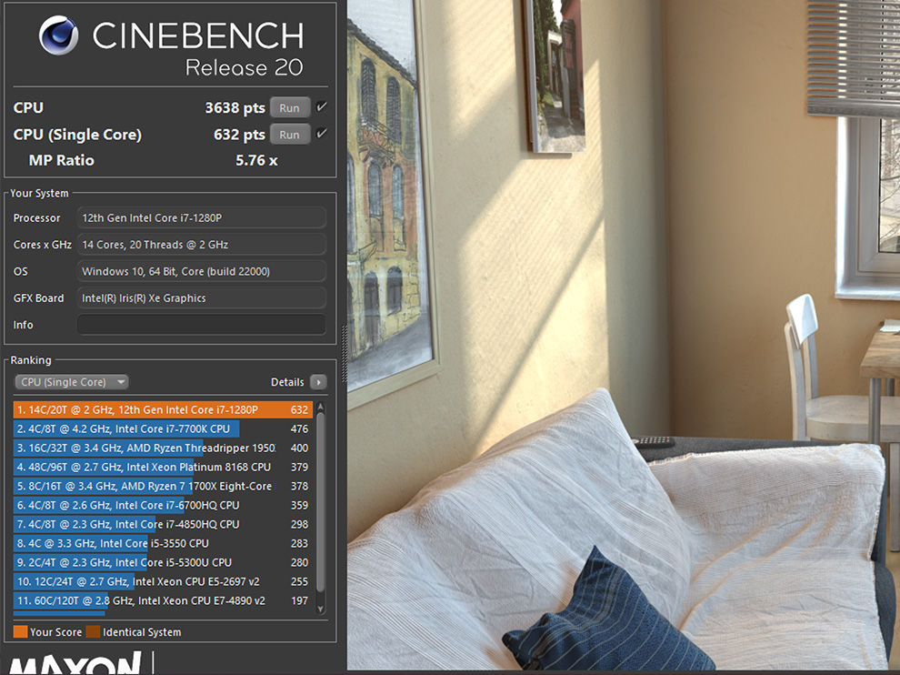The image size is (900, 675).
Task: Toggle the checkbox next to the CPU (Single Core) test
Action: pos(322,134)
